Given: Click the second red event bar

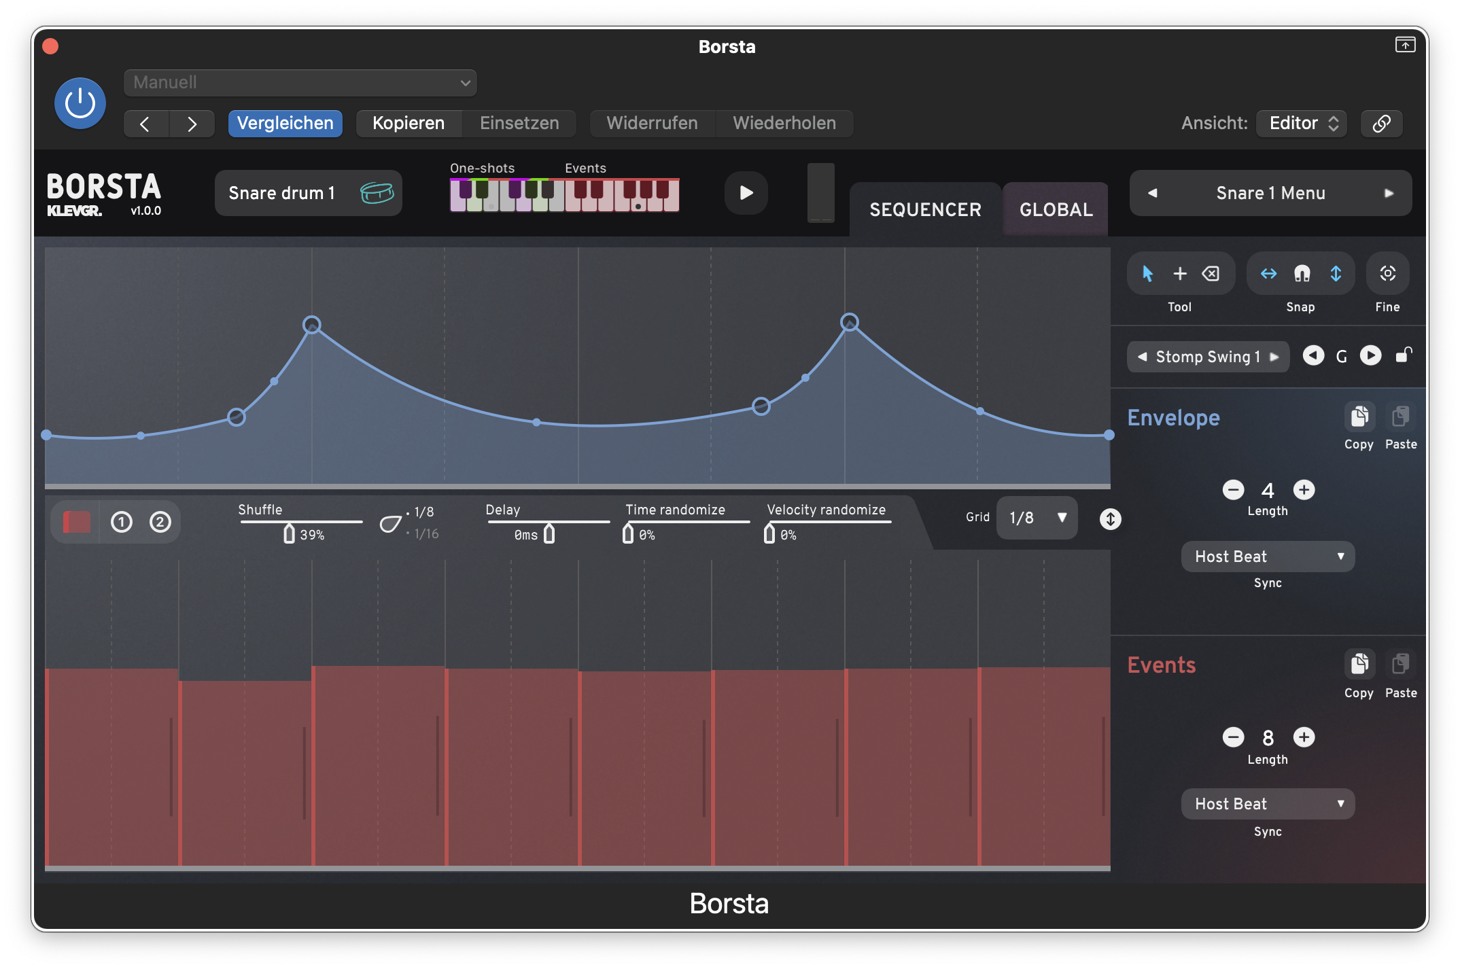Looking at the screenshot, I should pos(245,773).
